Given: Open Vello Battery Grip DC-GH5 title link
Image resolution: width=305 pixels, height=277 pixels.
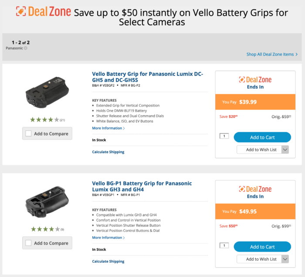Looking at the screenshot, I should [147, 77].
